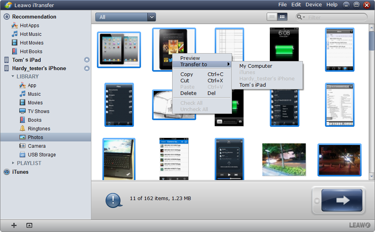The image size is (375, 232).
Task: Close the Leawo iTransfer window
Action: pyautogui.click(x=367, y=5)
